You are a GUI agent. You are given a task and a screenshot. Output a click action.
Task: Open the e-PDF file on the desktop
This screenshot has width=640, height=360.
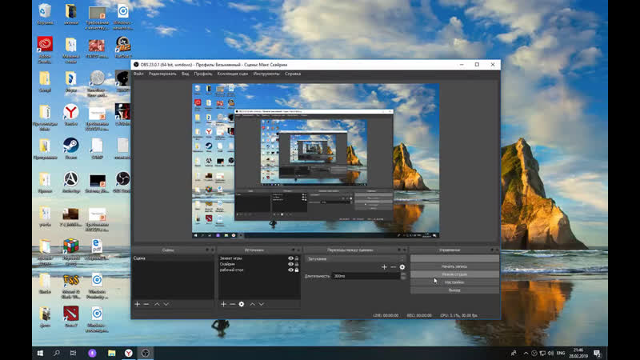[97, 250]
